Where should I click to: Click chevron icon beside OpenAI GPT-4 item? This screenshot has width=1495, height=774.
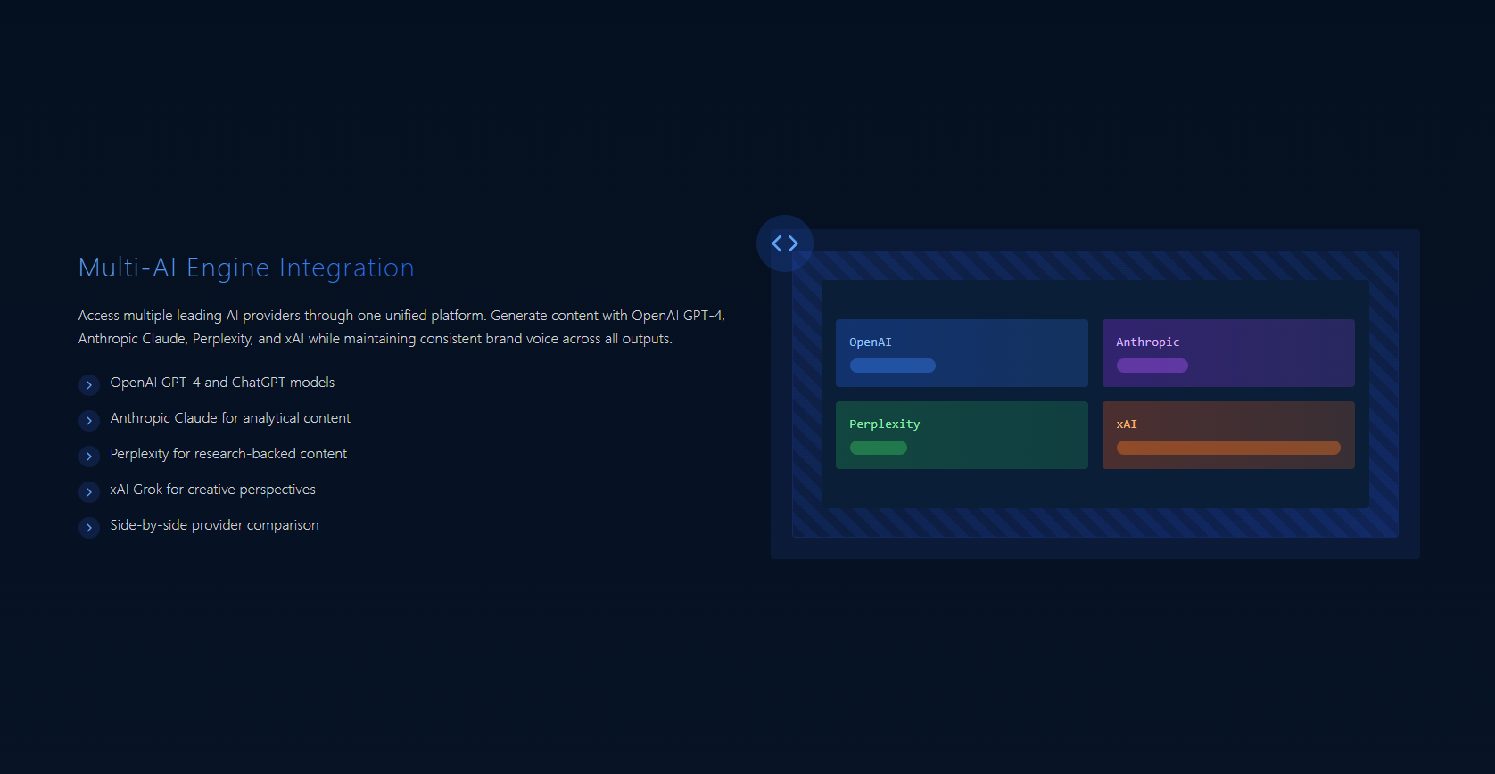tap(89, 385)
